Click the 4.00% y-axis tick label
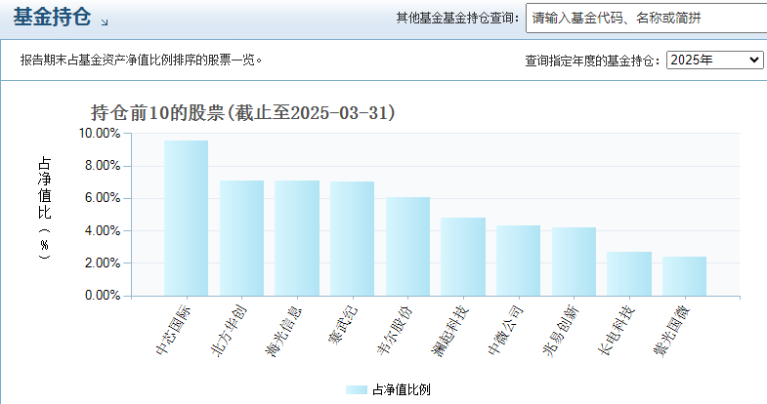Viewport: 767px width, 404px height. point(103,230)
